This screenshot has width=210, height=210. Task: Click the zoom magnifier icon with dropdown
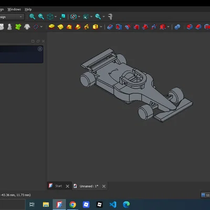pos(98,17)
